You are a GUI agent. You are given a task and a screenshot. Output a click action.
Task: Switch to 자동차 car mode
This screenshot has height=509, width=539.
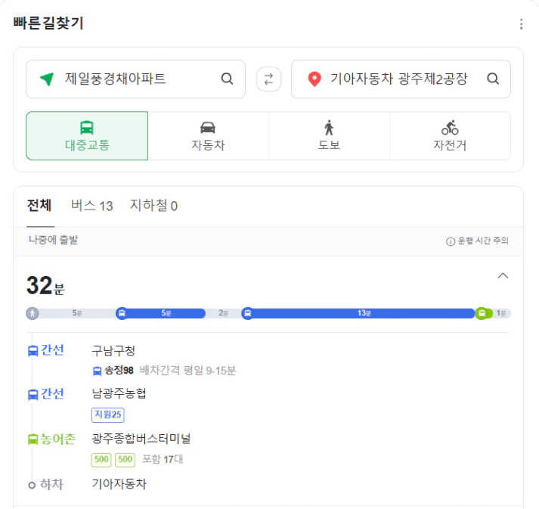tap(209, 135)
